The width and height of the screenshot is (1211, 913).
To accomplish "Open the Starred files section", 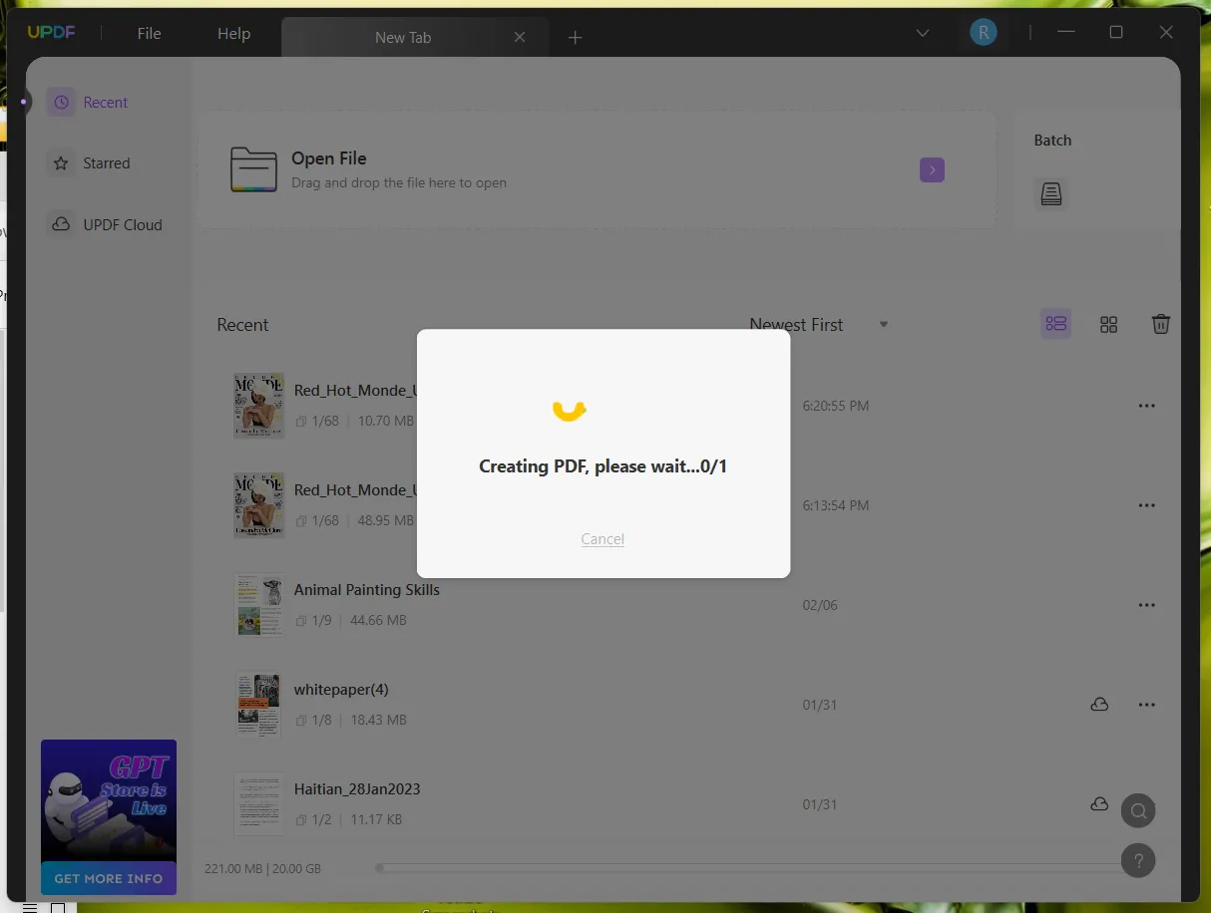I will click(x=107, y=162).
